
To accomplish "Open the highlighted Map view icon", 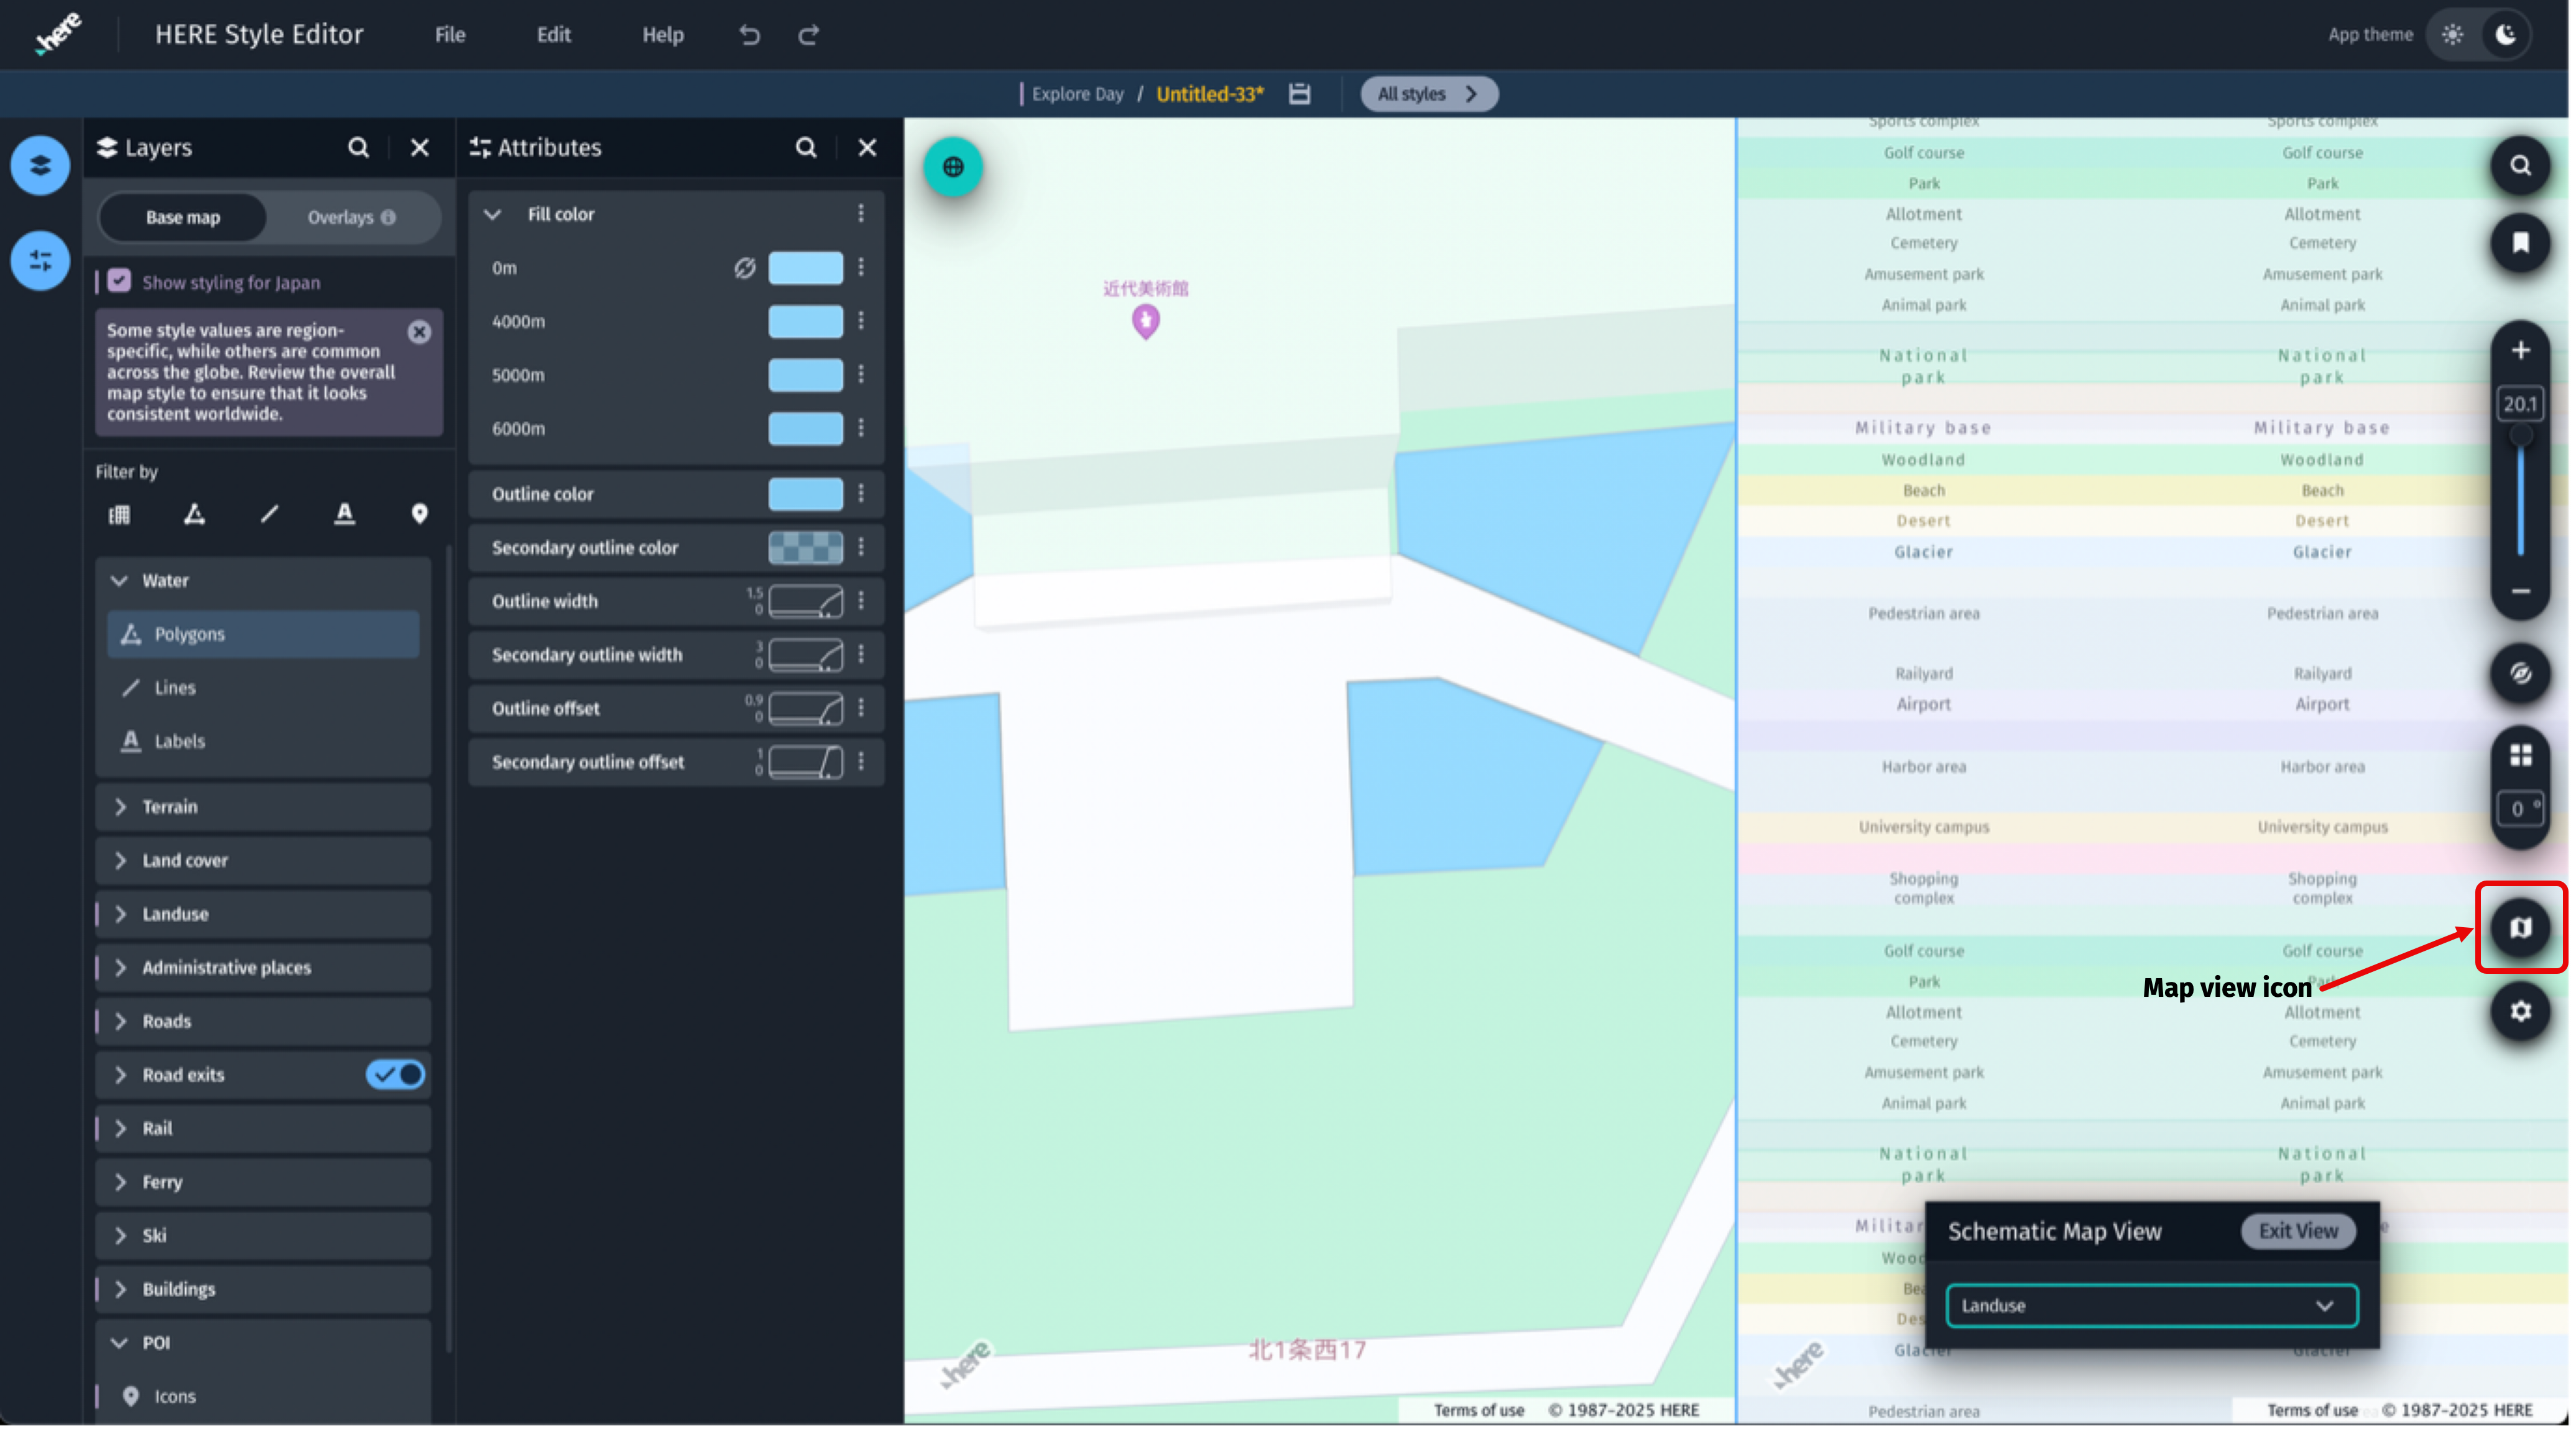I will (2521, 927).
